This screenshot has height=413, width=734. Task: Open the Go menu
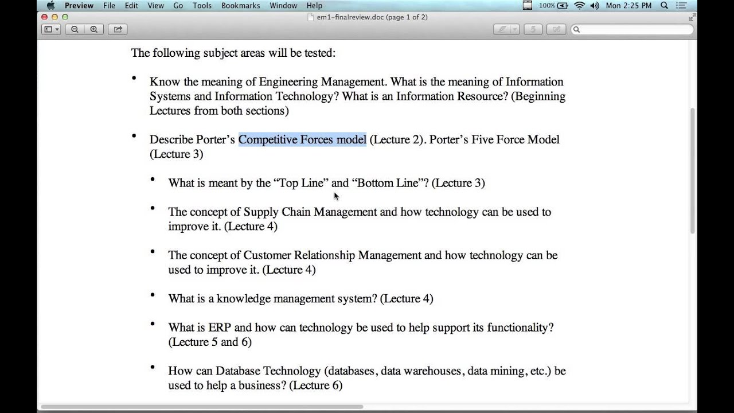pyautogui.click(x=178, y=5)
